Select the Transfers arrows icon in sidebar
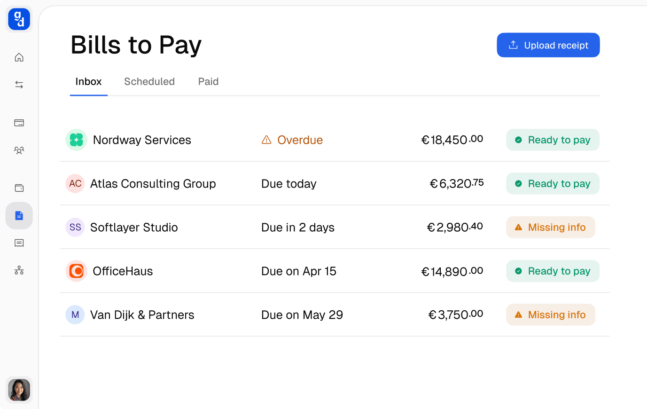647x409 pixels. [x=19, y=84]
